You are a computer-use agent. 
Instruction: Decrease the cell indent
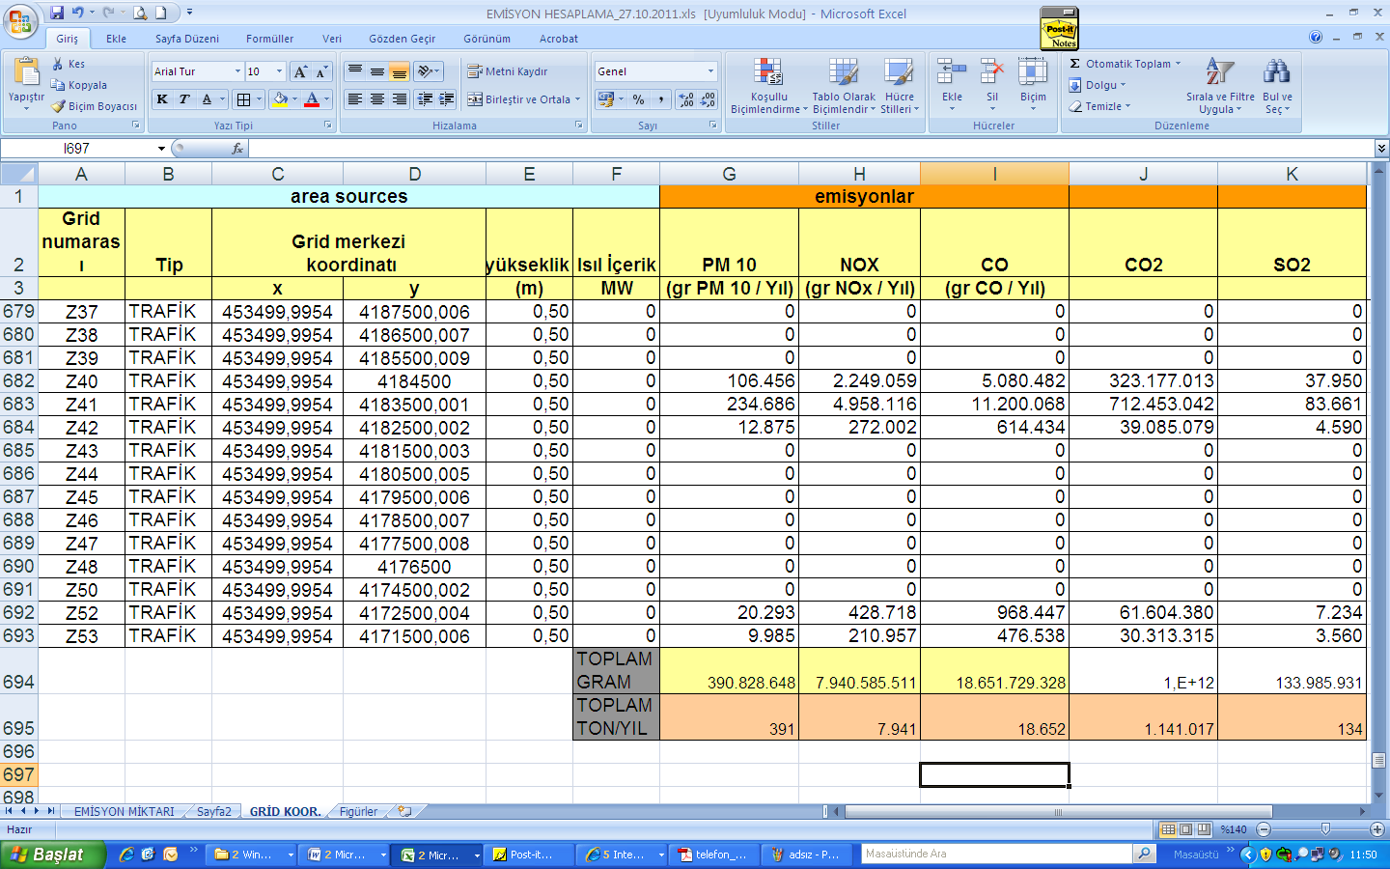425,99
